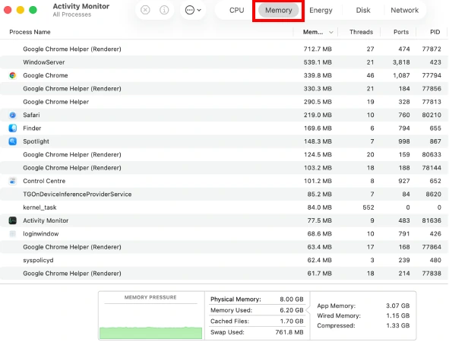The width and height of the screenshot is (449, 342).
Task: Click the green full-screen window button
Action: click(33, 10)
